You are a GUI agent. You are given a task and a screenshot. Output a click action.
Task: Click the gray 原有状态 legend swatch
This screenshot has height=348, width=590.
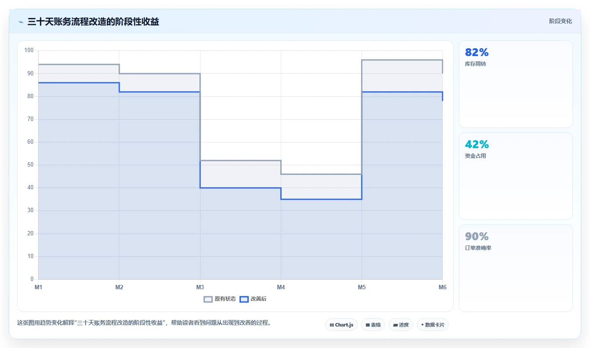208,299
